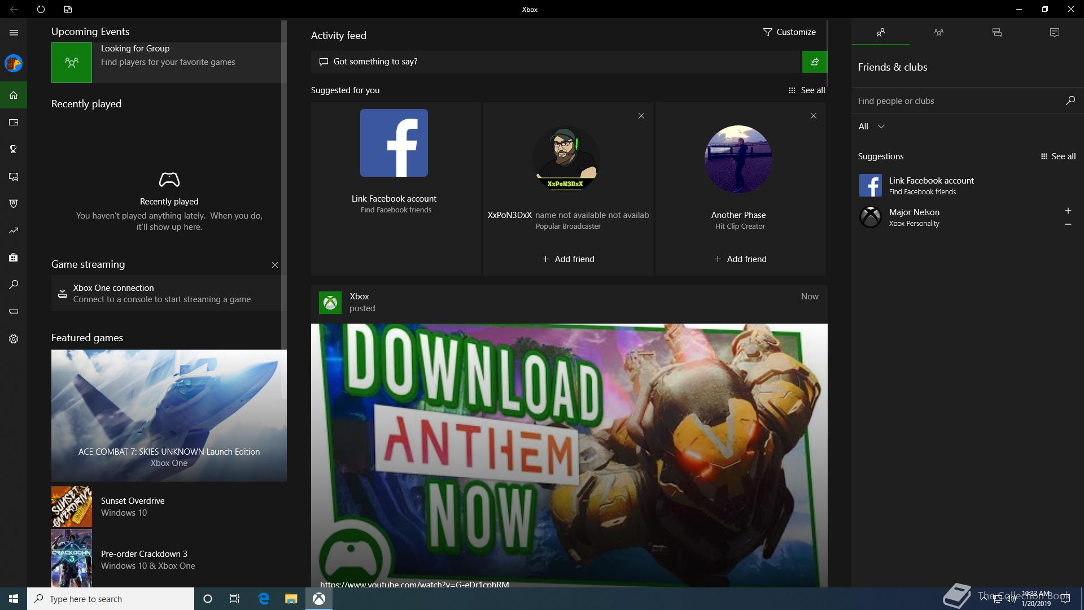Go to Home in sidebar
1084x610 pixels.
(14, 95)
